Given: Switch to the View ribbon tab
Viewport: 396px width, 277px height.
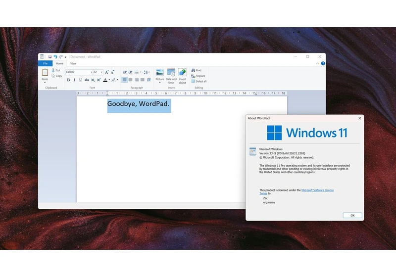Looking at the screenshot, I should coord(73,63).
